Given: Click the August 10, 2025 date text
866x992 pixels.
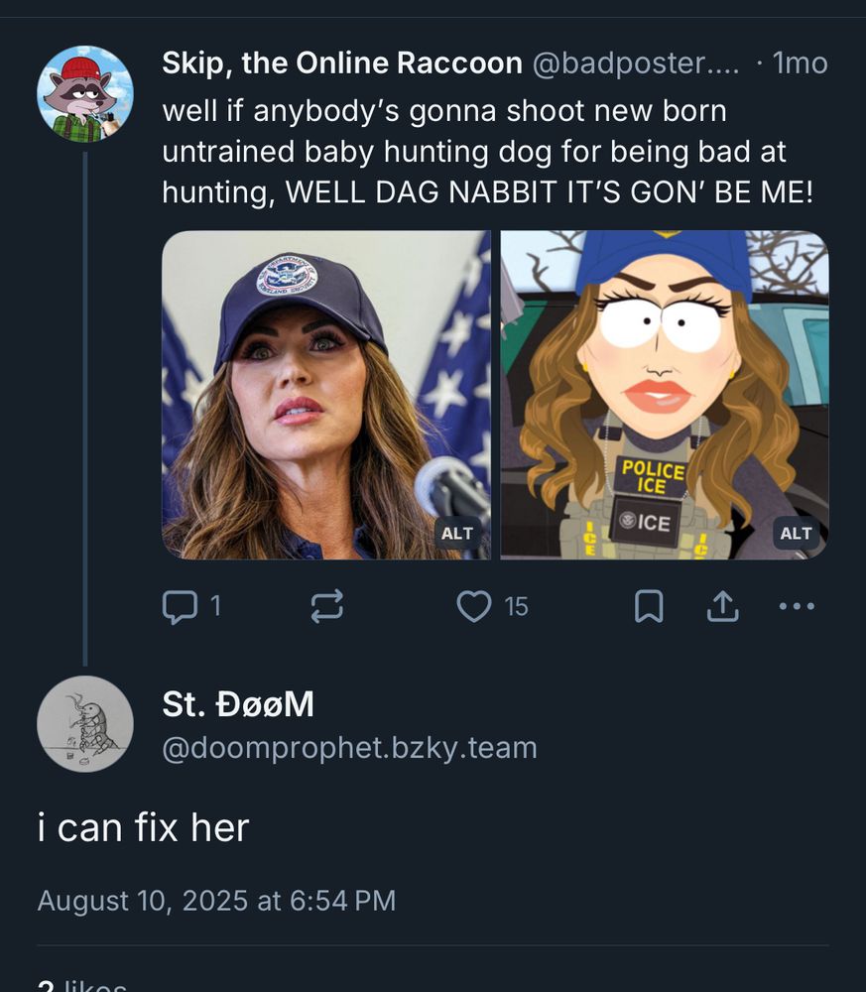Looking at the screenshot, I should pos(216,900).
